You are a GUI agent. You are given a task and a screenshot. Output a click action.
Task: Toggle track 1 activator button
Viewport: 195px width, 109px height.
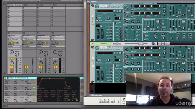[x=12, y=67]
